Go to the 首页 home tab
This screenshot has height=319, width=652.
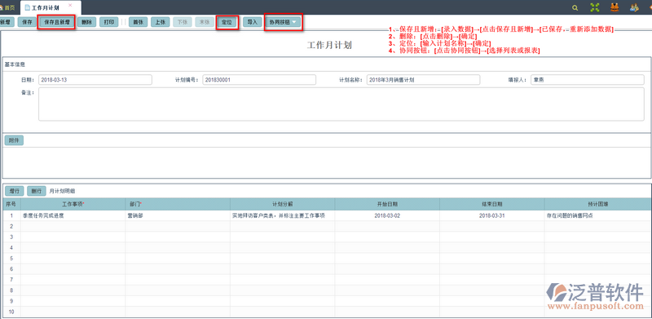pos(8,8)
